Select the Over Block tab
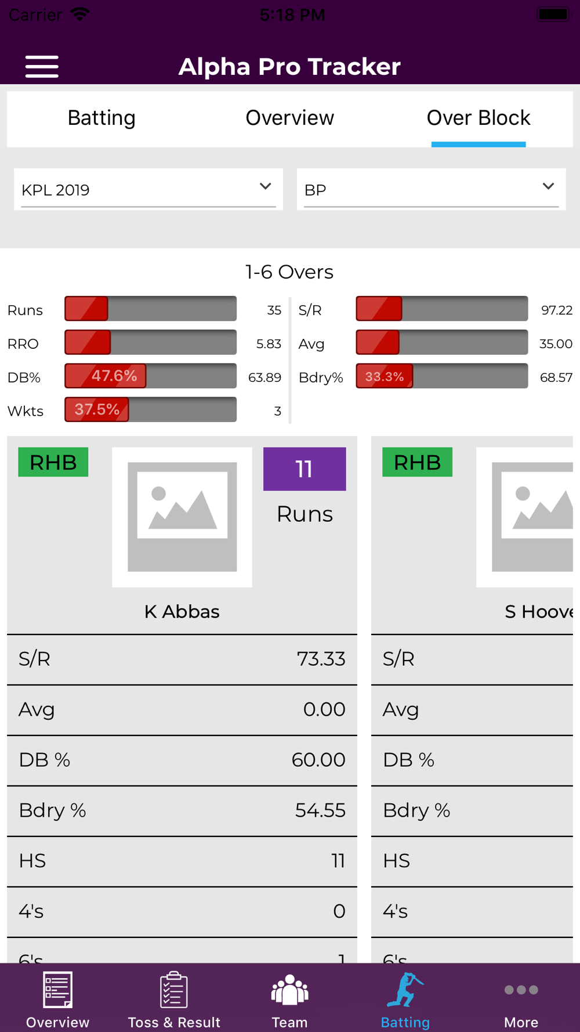This screenshot has height=1032, width=580. 478,118
